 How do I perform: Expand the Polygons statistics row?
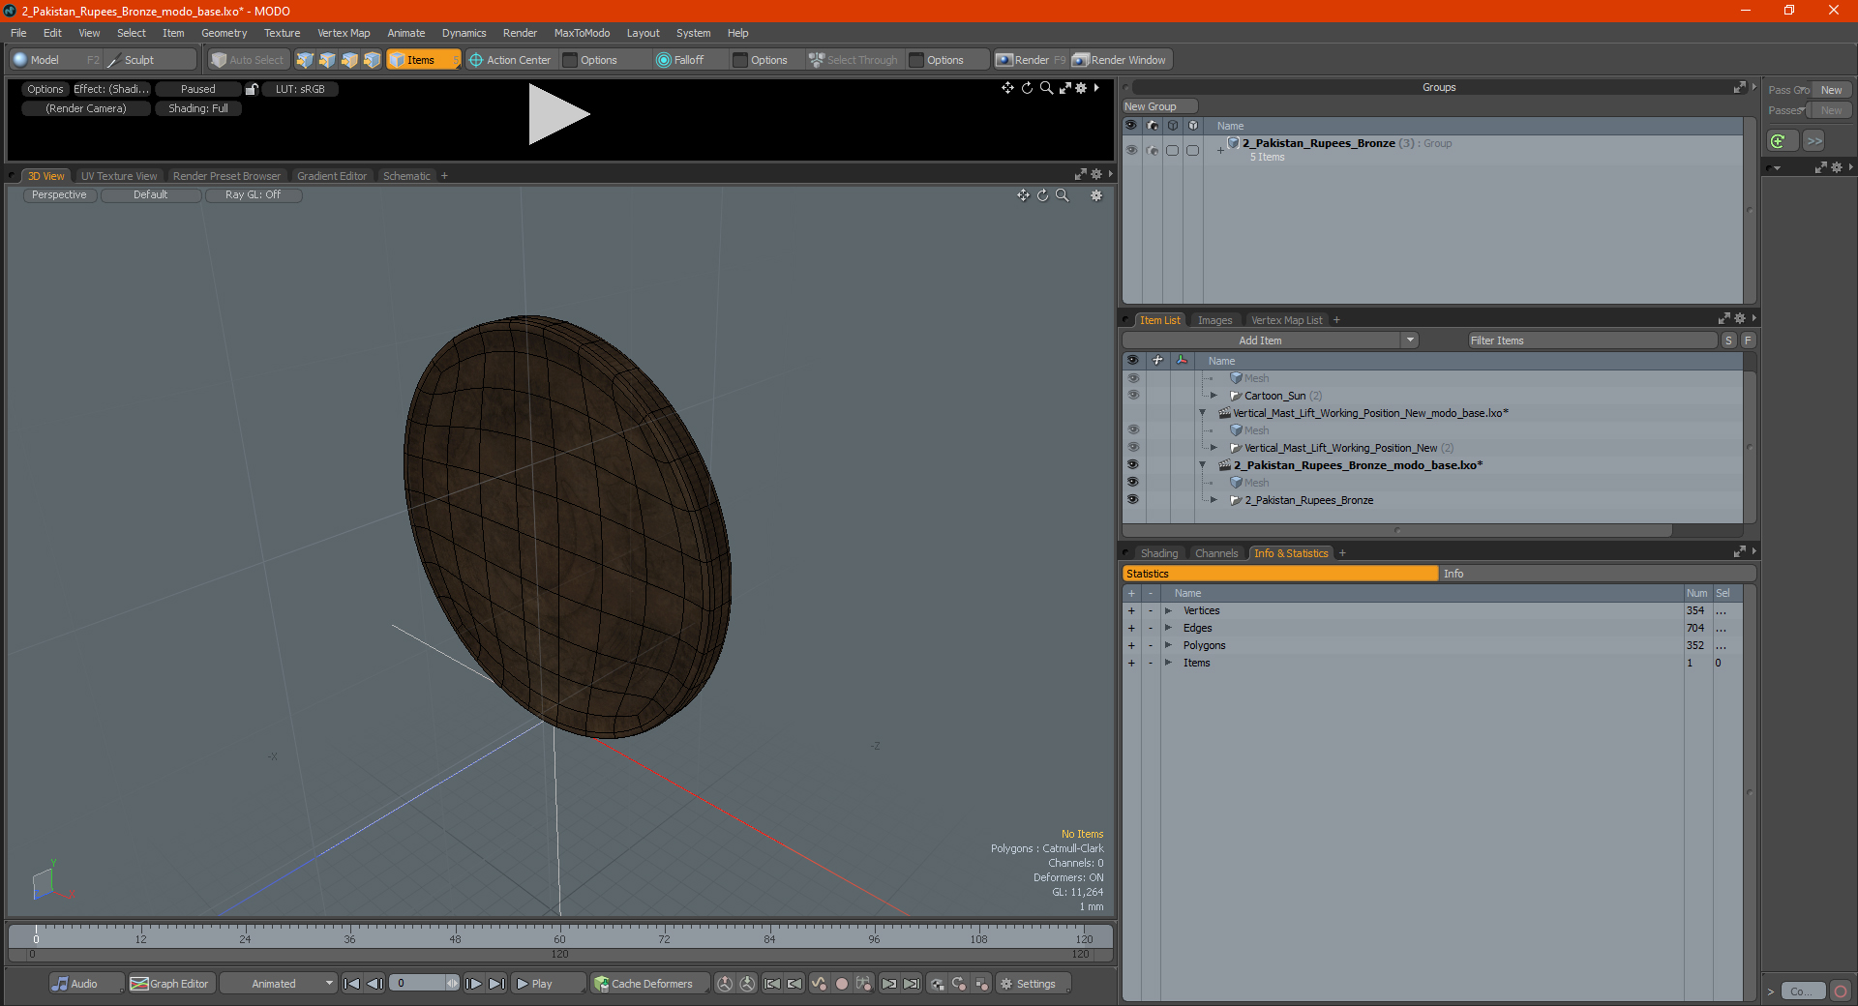coord(1168,645)
